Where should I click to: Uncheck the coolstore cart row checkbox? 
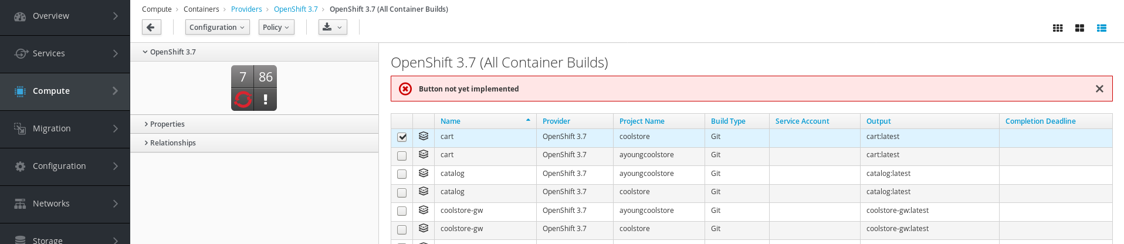pyautogui.click(x=402, y=137)
